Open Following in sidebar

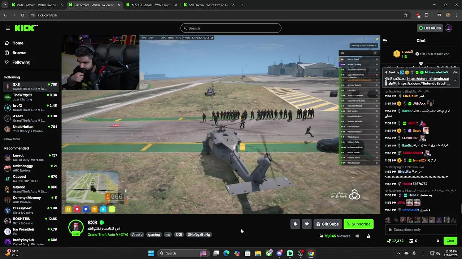point(21,62)
